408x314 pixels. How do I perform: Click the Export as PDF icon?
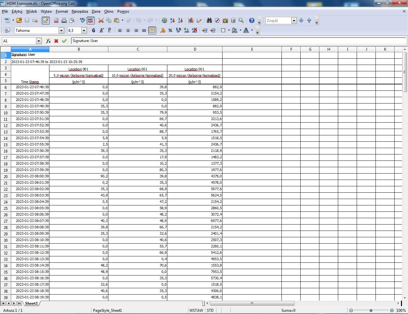coord(56,21)
